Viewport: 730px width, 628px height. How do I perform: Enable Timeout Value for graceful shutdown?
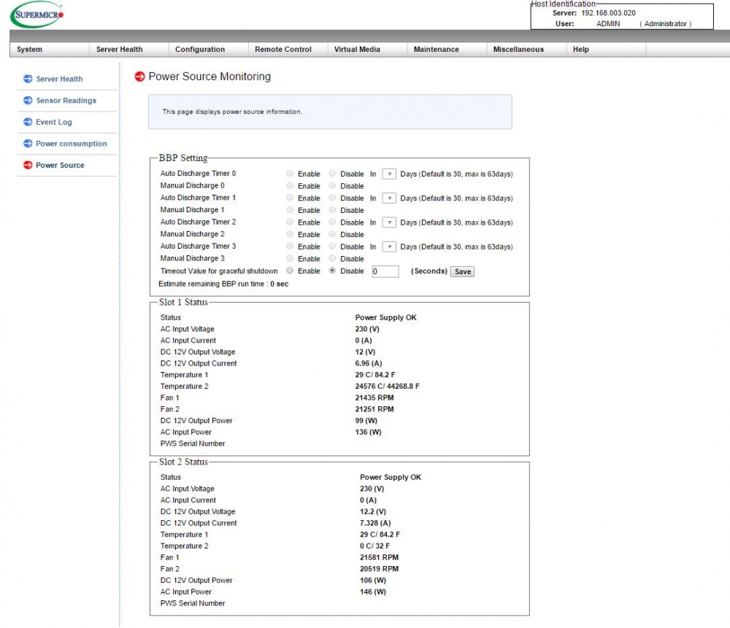[x=291, y=271]
